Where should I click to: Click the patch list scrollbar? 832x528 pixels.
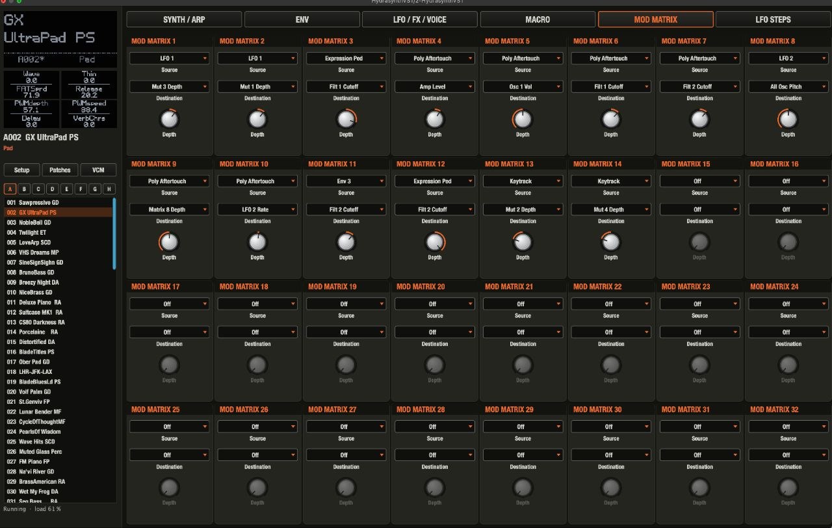pyautogui.click(x=114, y=234)
